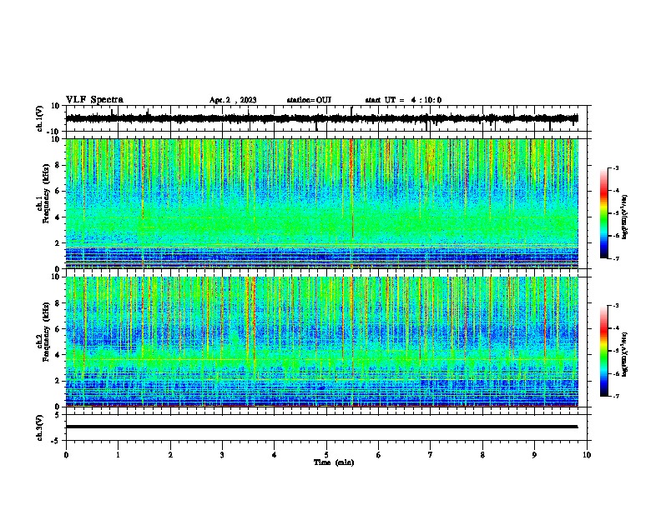Click time-axis tick label "5"
The image size is (661, 510).
coord(326,455)
